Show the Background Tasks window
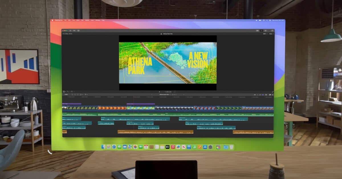Image resolution: width=342 pixels, height=179 pixels. 78,30
